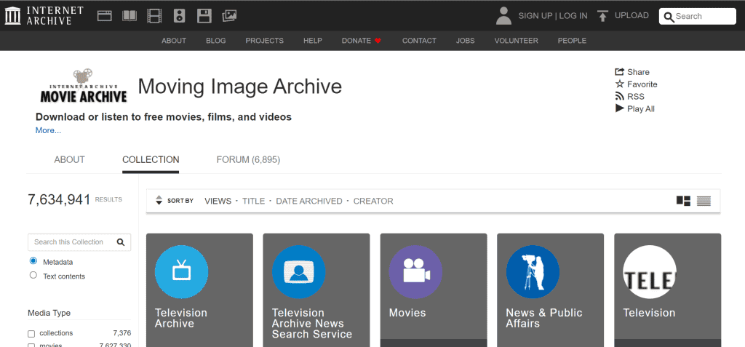Viewport: 745px width, 347px height.
Task: Click the LOG IN link
Action: [x=573, y=16]
